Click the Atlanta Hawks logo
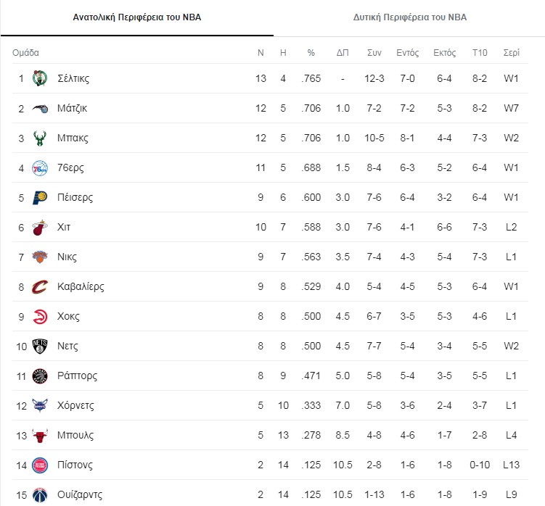545x506 pixels. (x=40, y=316)
